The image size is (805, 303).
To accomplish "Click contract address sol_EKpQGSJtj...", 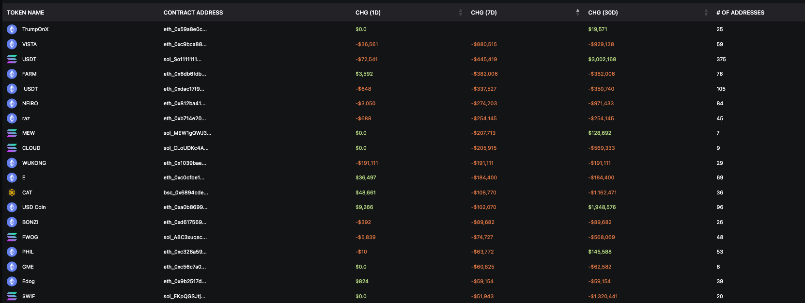I will tap(185, 296).
